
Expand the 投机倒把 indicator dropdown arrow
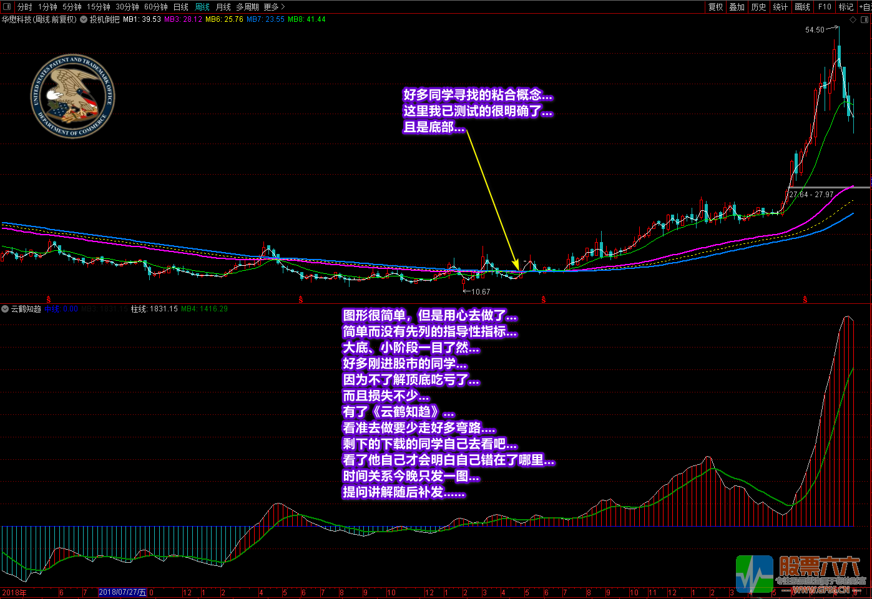tap(84, 19)
